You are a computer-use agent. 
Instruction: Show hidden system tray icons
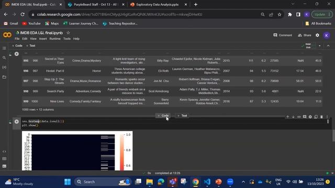[243, 182]
